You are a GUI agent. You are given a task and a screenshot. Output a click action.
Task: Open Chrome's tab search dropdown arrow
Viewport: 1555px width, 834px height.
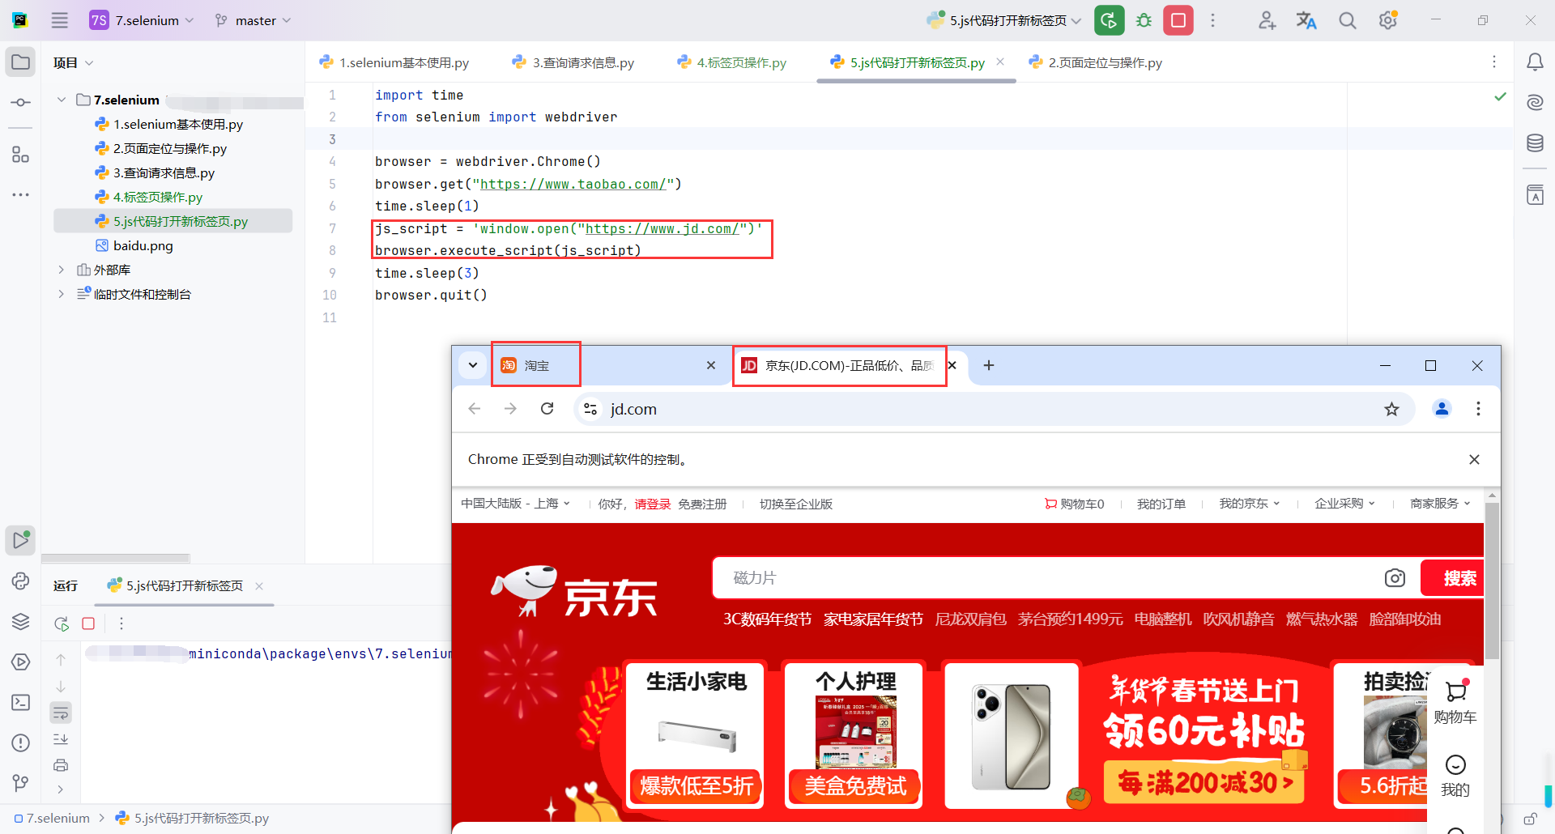click(473, 365)
